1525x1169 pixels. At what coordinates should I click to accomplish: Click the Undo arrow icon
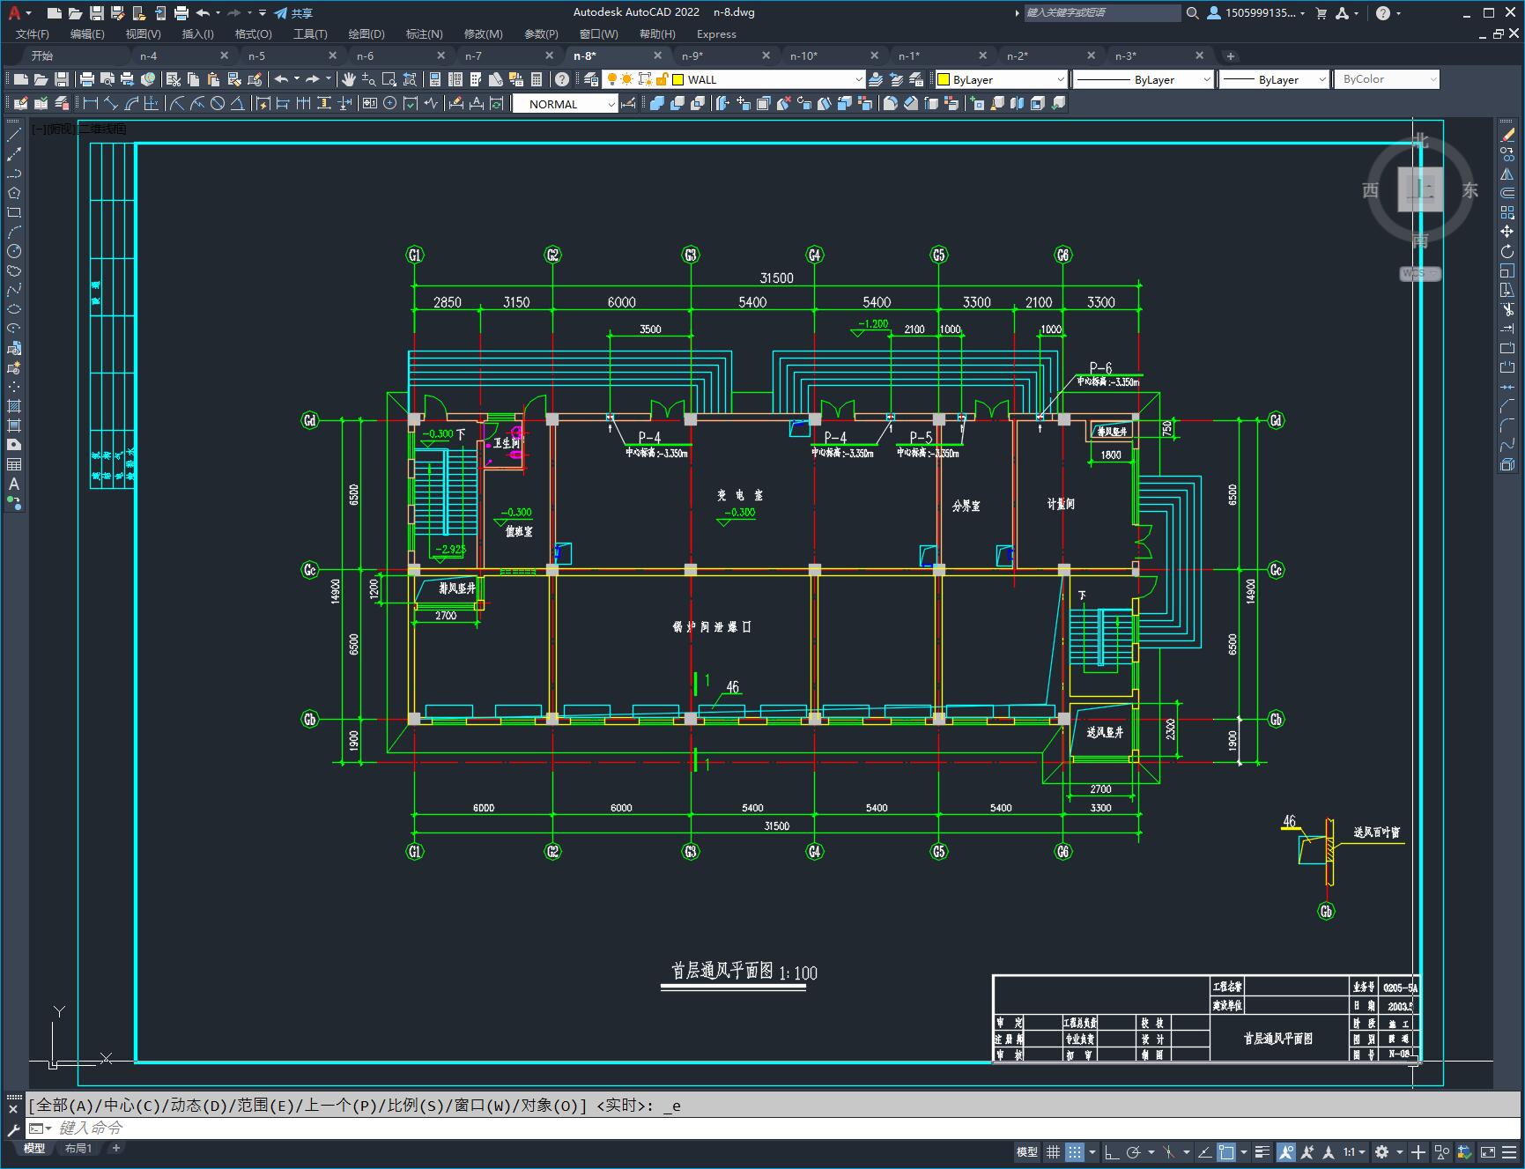click(281, 79)
